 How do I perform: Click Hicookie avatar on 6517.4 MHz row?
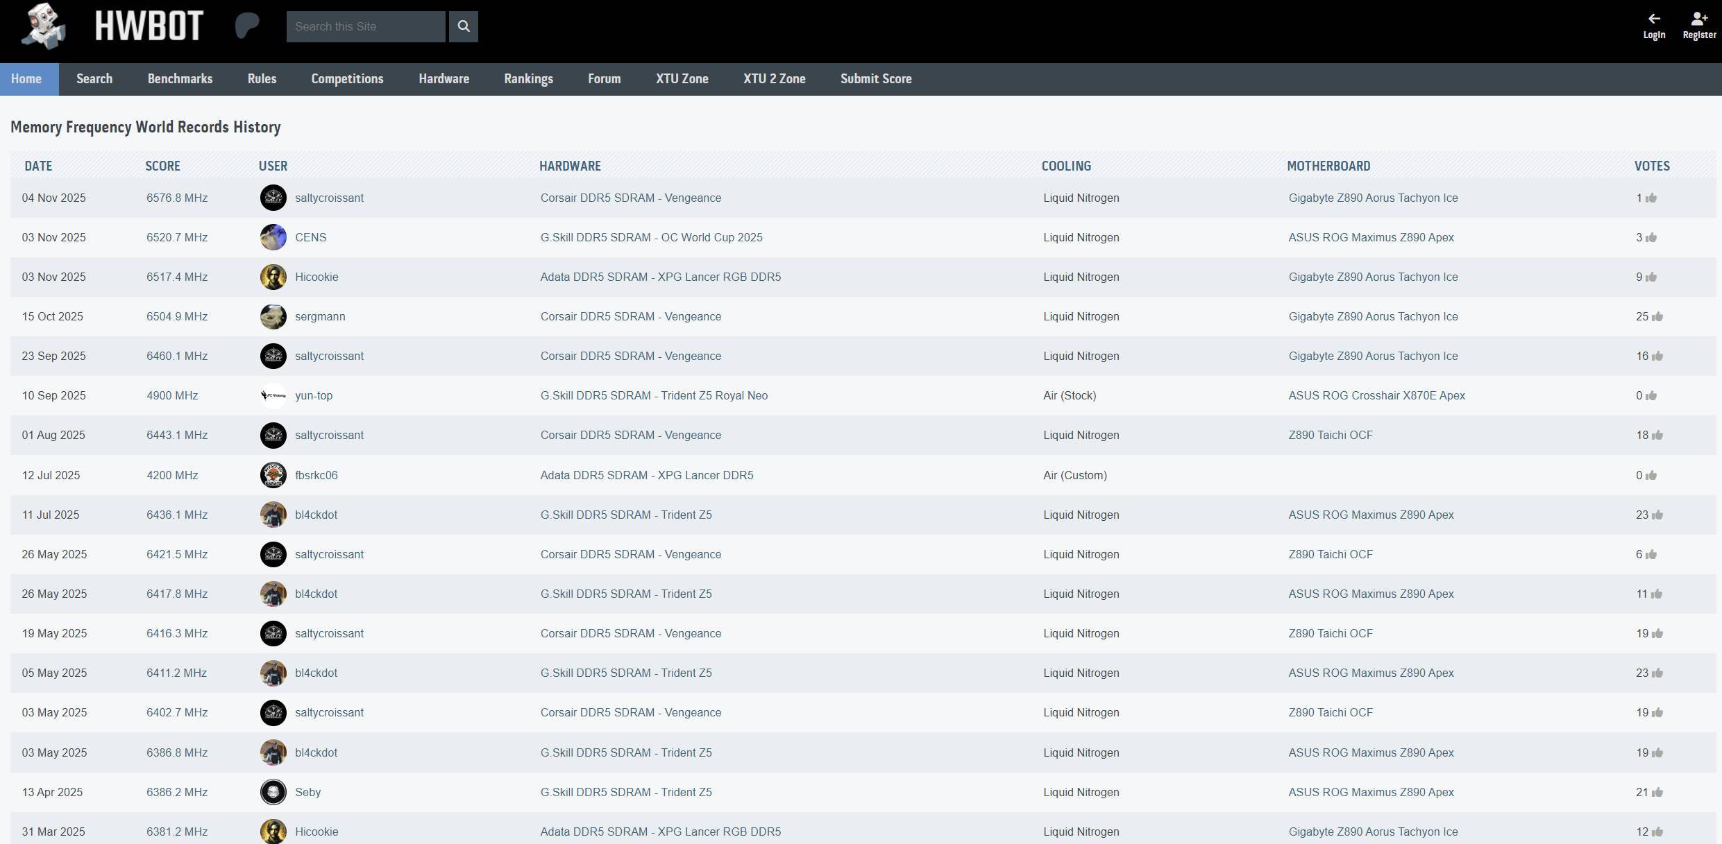click(x=273, y=277)
